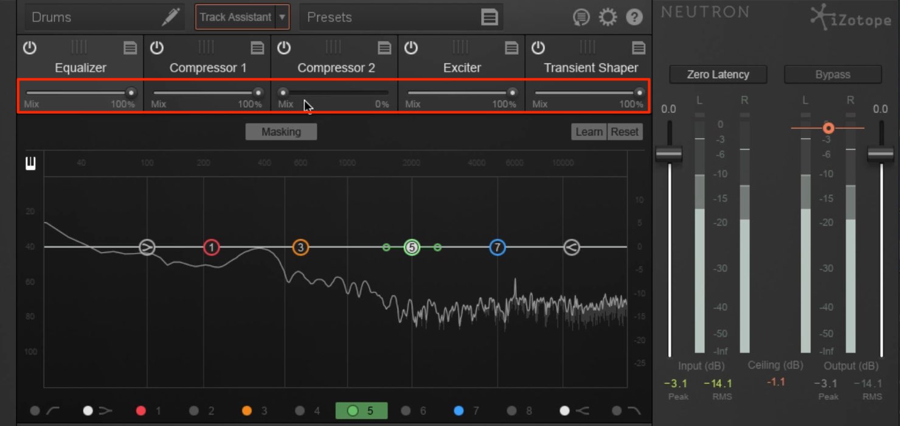Click the Equalizer Mix slider

coord(80,93)
